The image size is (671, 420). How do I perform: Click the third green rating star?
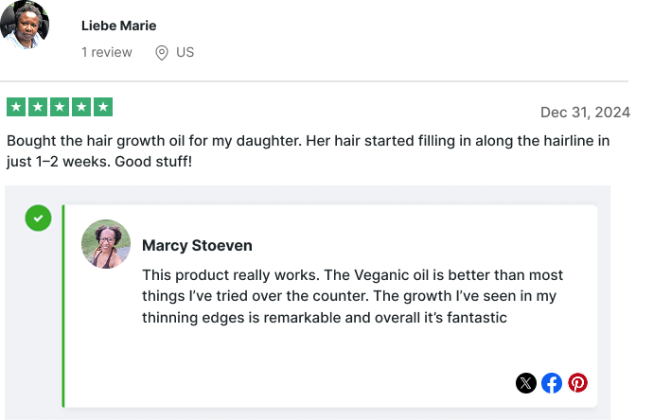point(60,108)
